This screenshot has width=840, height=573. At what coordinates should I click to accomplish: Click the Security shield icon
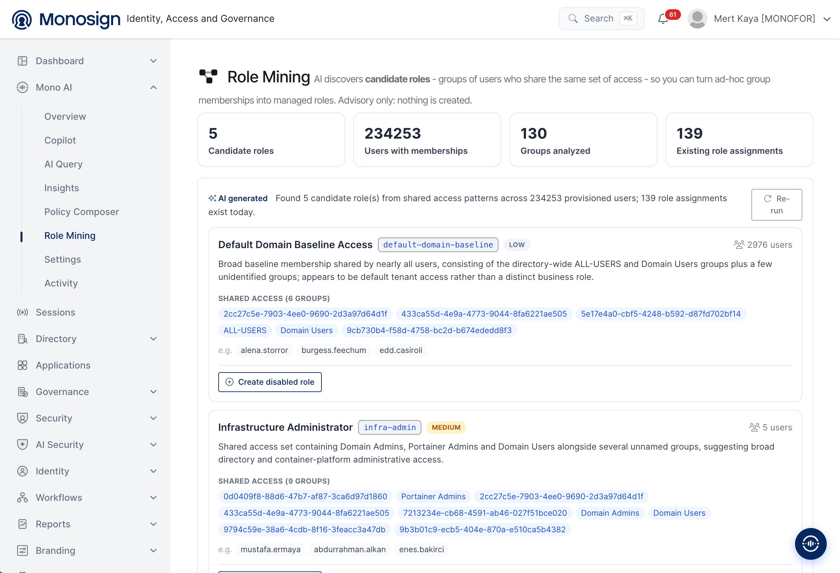point(22,418)
